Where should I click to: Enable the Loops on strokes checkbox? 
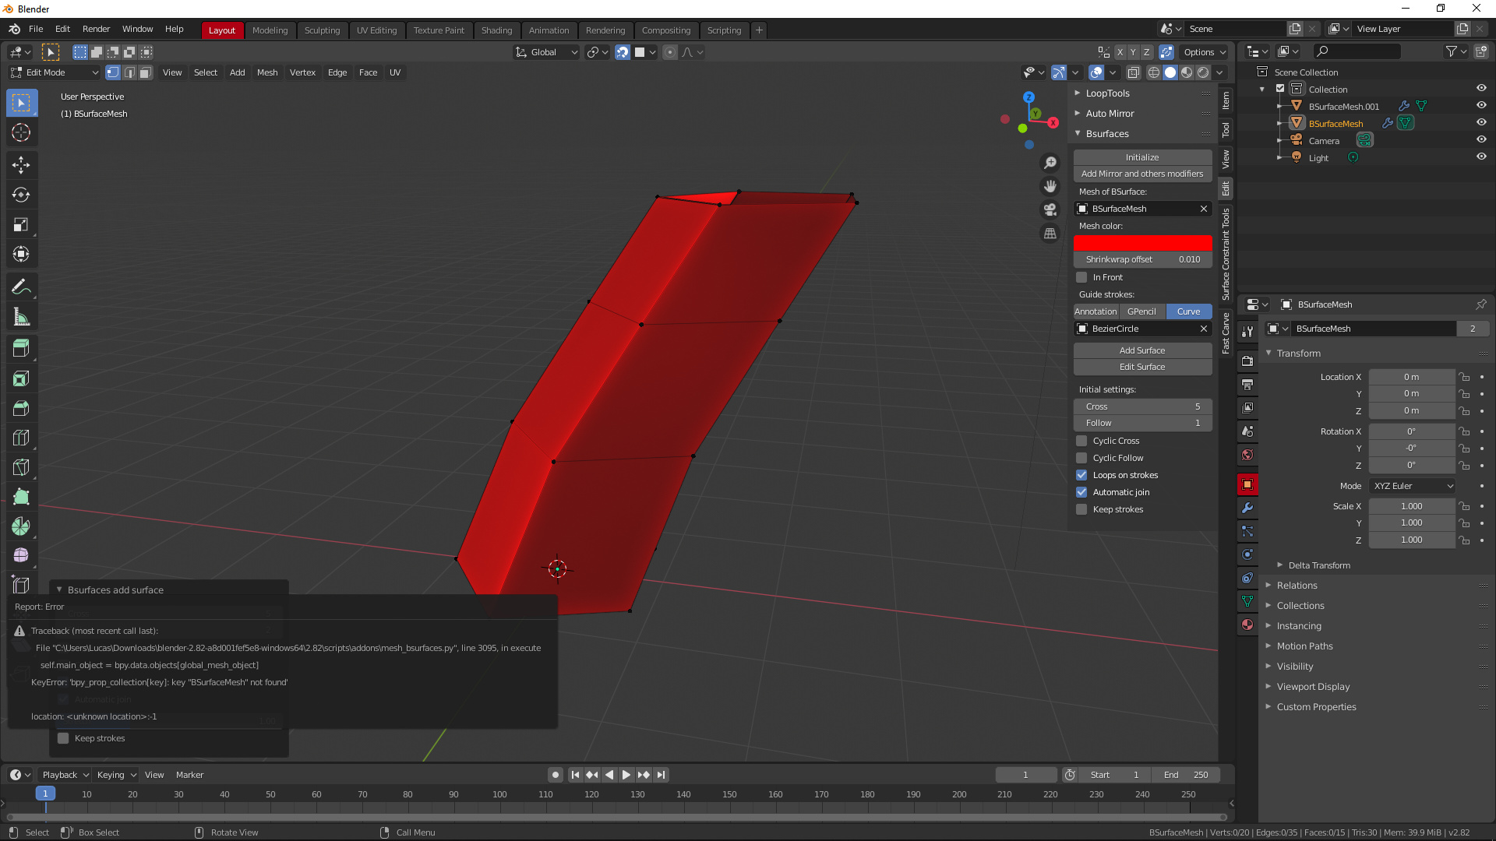(1082, 474)
